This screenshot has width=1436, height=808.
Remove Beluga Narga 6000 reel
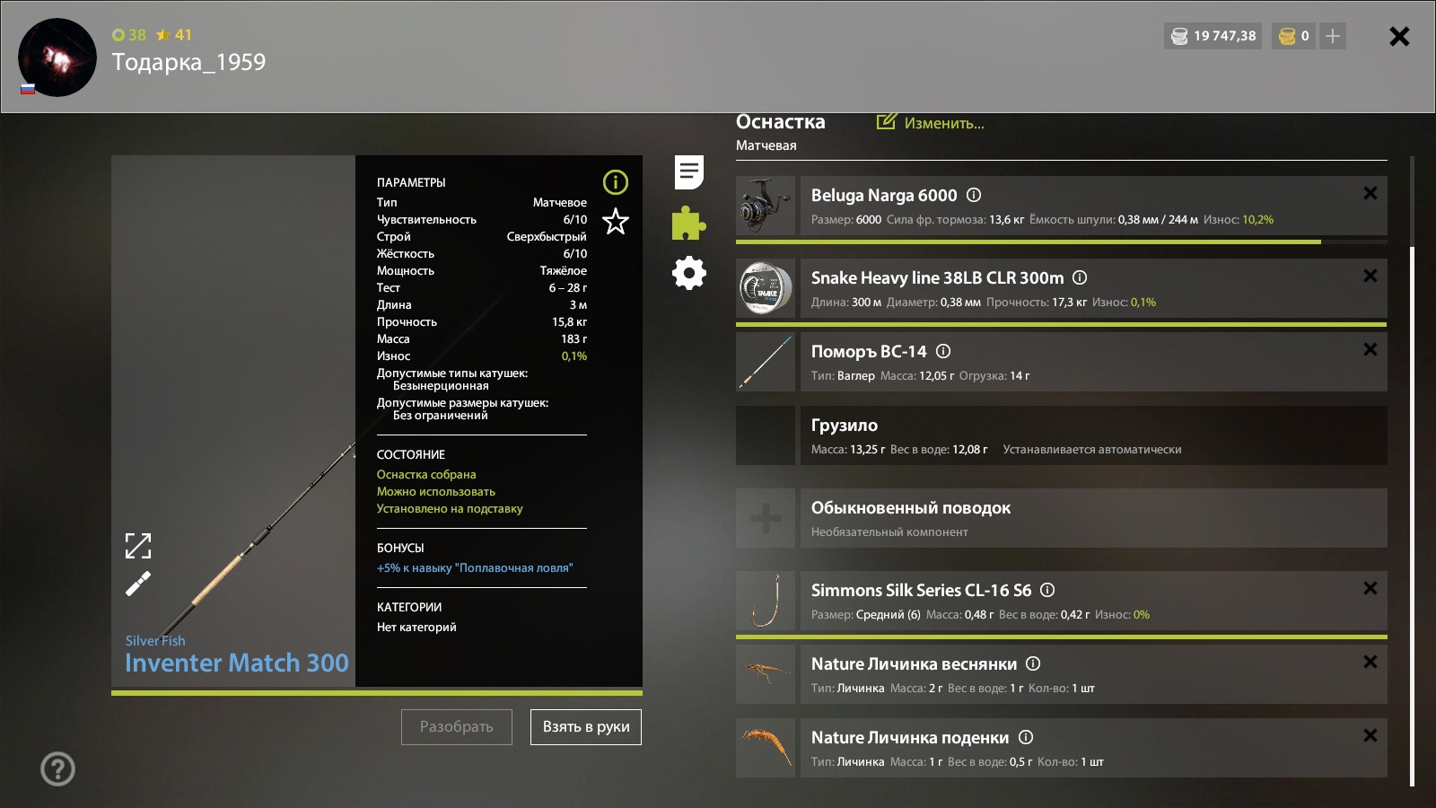coord(1370,193)
